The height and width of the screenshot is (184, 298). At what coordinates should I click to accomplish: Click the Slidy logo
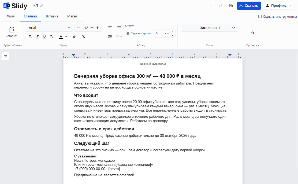(15, 6)
